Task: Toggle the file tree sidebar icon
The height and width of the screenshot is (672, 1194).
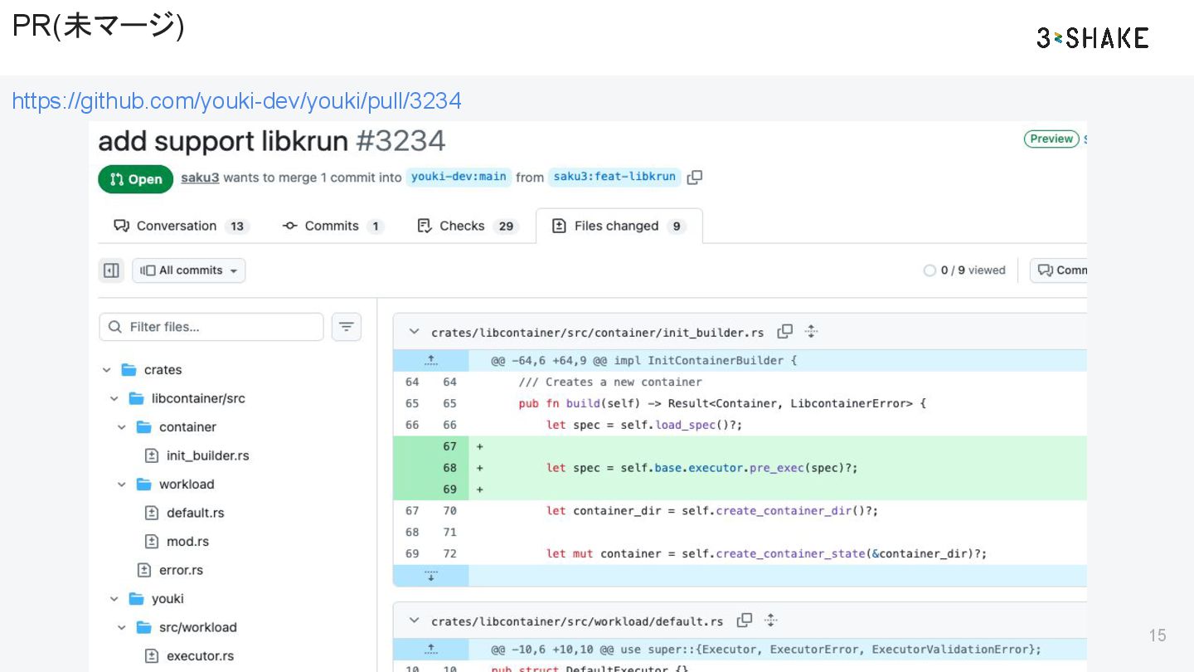Action: click(x=111, y=270)
